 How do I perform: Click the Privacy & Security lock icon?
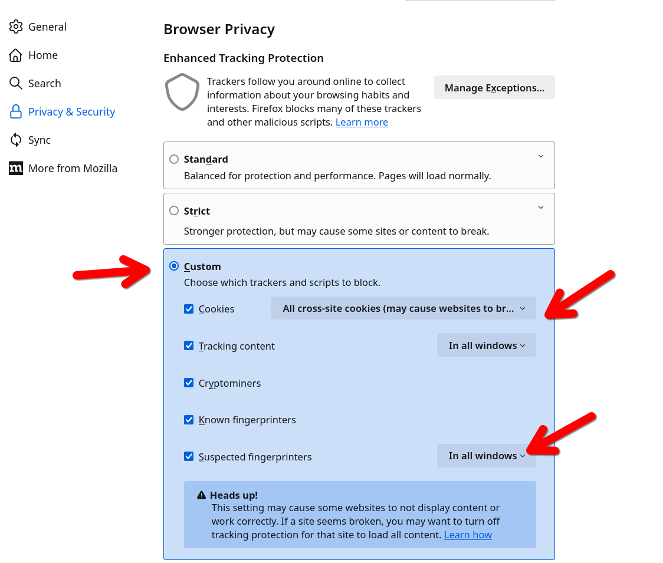point(16,111)
